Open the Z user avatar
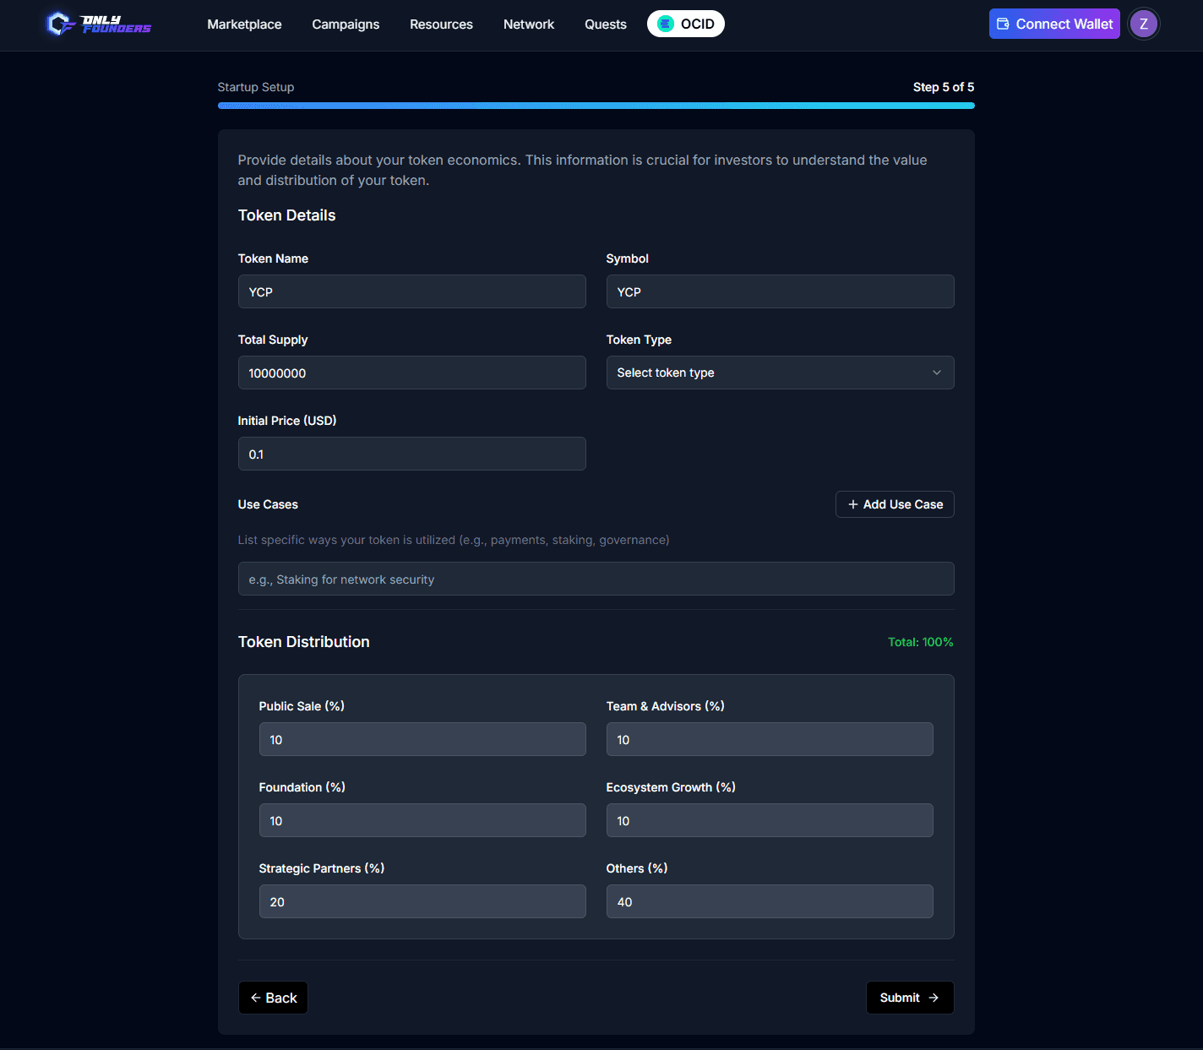This screenshot has height=1050, width=1203. [x=1144, y=24]
